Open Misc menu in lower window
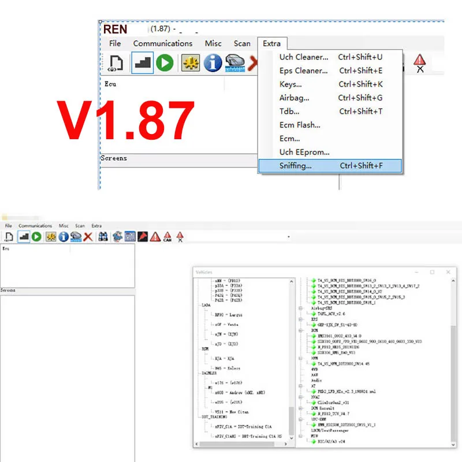The height and width of the screenshot is (462, 462). (64, 226)
